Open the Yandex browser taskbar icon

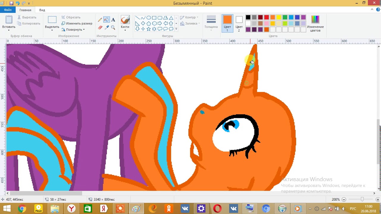(71, 209)
